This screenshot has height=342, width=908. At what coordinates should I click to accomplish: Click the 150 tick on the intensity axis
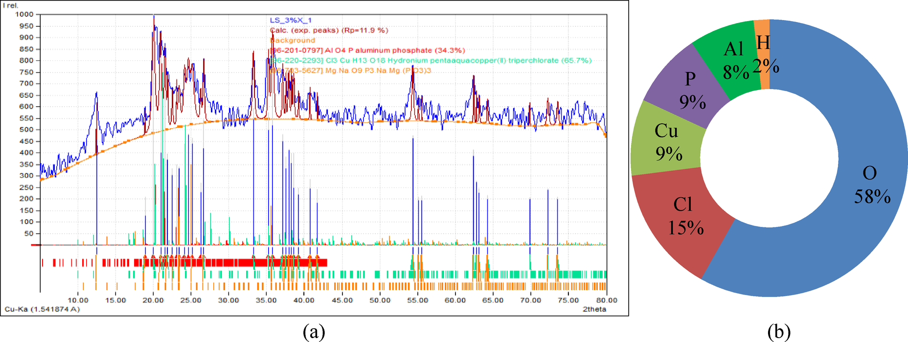(26, 210)
